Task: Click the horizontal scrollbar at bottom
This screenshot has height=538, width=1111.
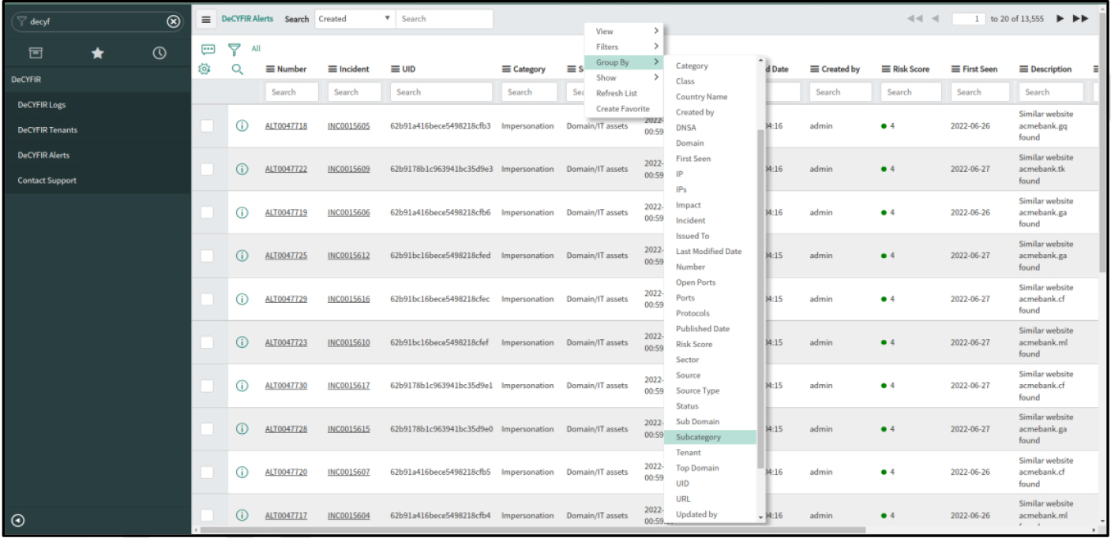Action: [534, 529]
